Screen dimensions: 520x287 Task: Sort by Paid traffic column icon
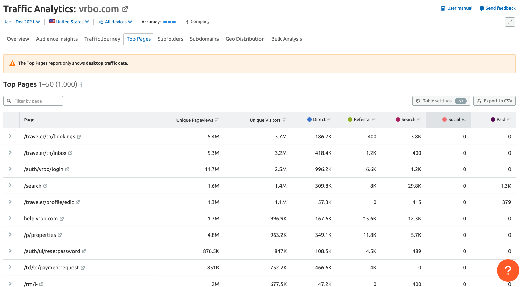(x=509, y=120)
